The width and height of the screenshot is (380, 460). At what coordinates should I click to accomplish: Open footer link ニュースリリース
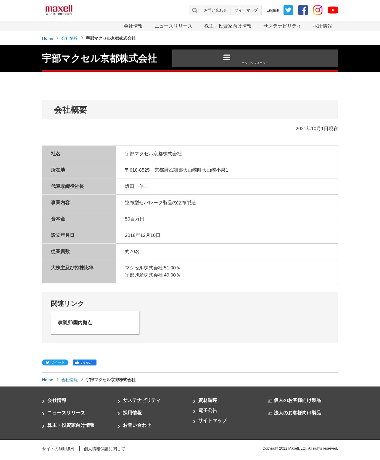[66, 413]
